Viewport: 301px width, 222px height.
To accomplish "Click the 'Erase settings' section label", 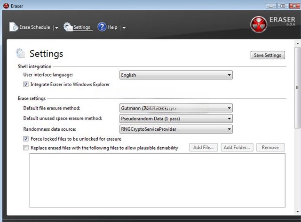I will [x=32, y=98].
